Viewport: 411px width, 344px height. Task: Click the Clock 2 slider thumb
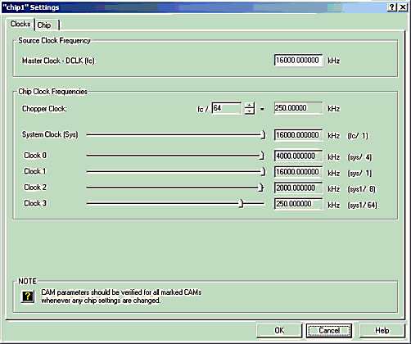point(261,188)
